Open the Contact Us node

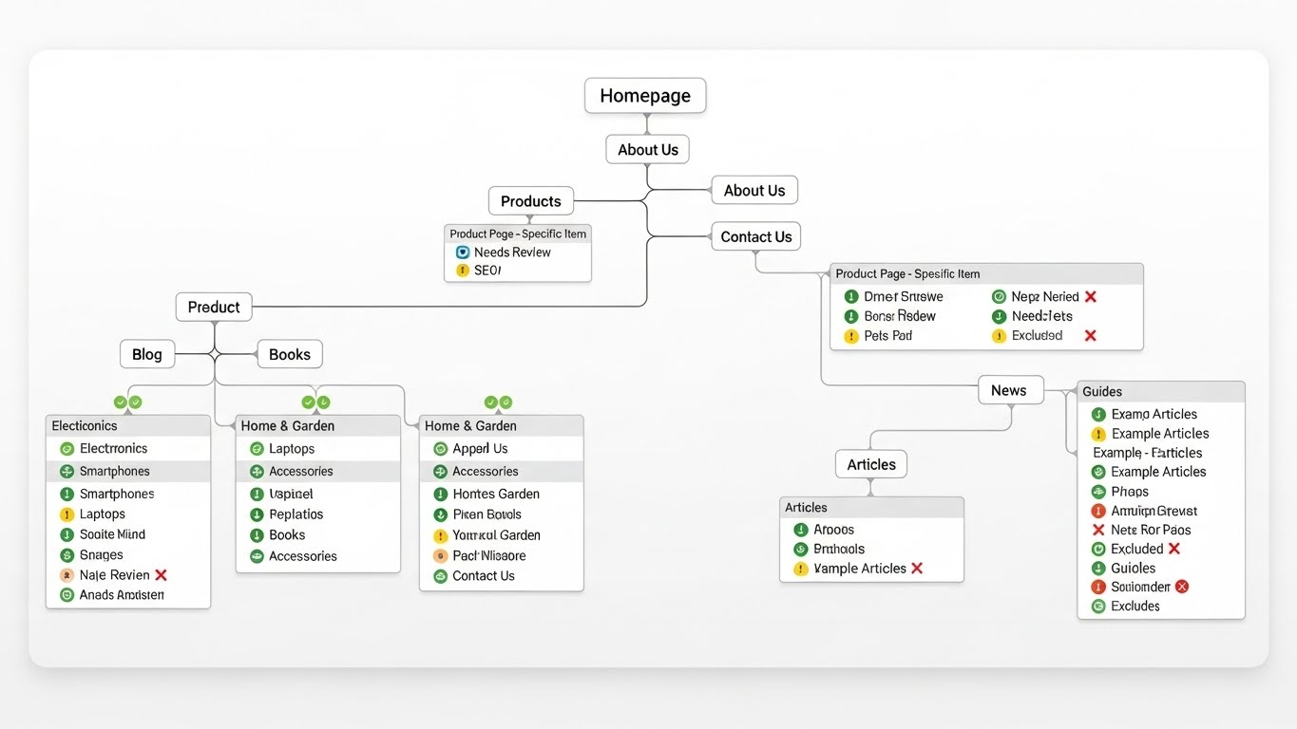tap(755, 236)
